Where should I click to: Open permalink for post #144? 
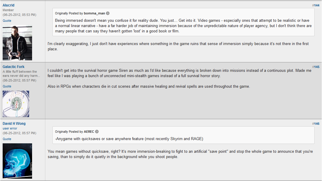(316, 6)
